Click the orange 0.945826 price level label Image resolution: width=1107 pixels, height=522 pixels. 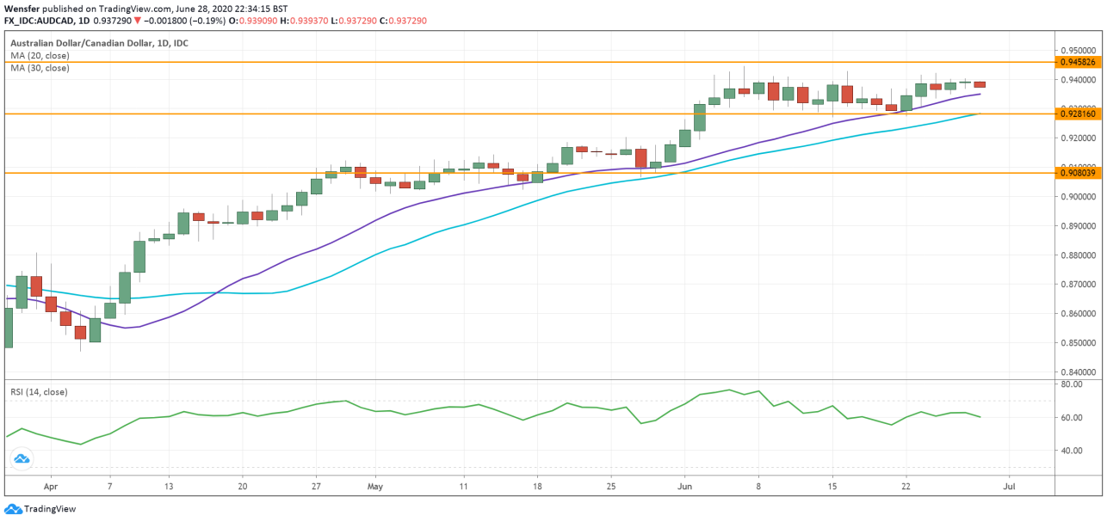(x=1079, y=62)
